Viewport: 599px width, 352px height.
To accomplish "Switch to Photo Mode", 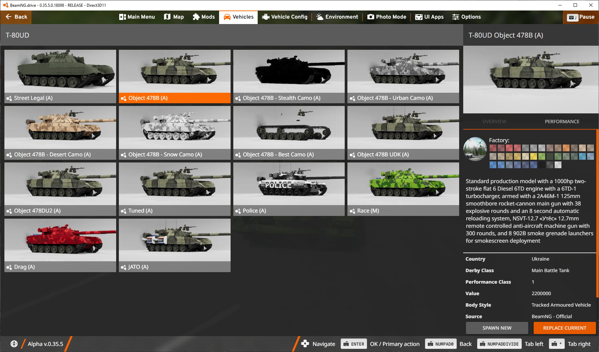I will (387, 17).
